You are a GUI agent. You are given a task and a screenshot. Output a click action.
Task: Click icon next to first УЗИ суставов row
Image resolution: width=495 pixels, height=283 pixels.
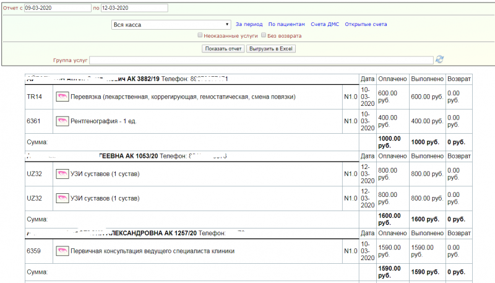point(62,174)
